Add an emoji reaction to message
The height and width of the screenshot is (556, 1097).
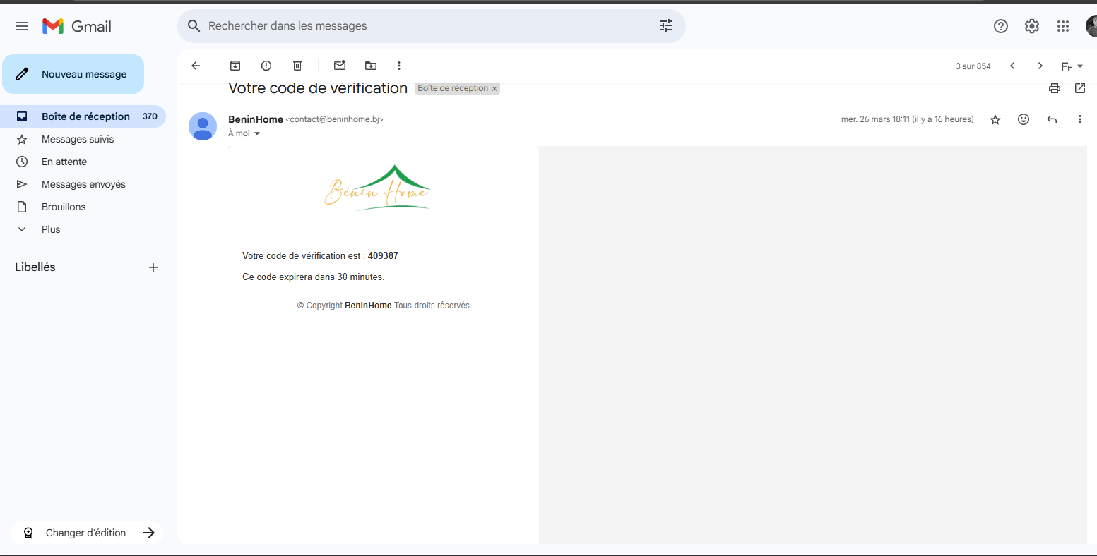coord(1024,120)
